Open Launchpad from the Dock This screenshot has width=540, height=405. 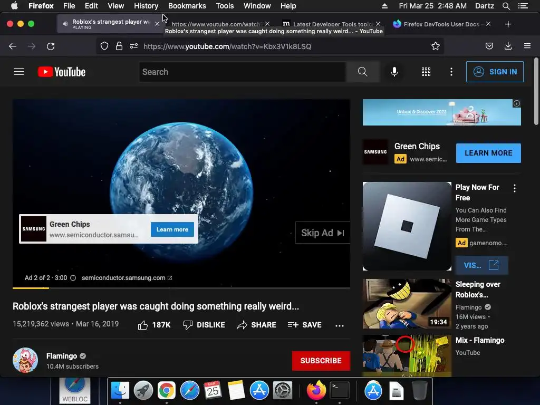143,391
